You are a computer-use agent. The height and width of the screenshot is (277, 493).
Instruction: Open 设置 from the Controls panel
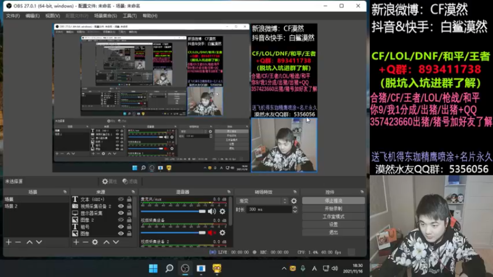click(333, 225)
